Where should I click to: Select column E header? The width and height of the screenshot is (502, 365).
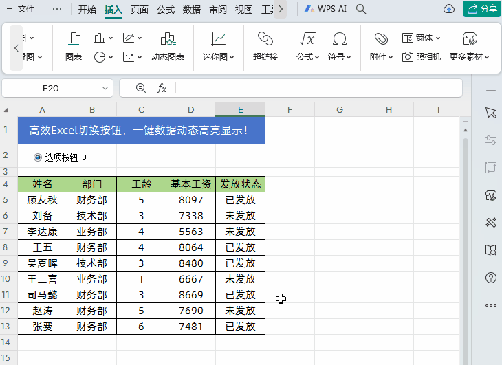[241, 110]
